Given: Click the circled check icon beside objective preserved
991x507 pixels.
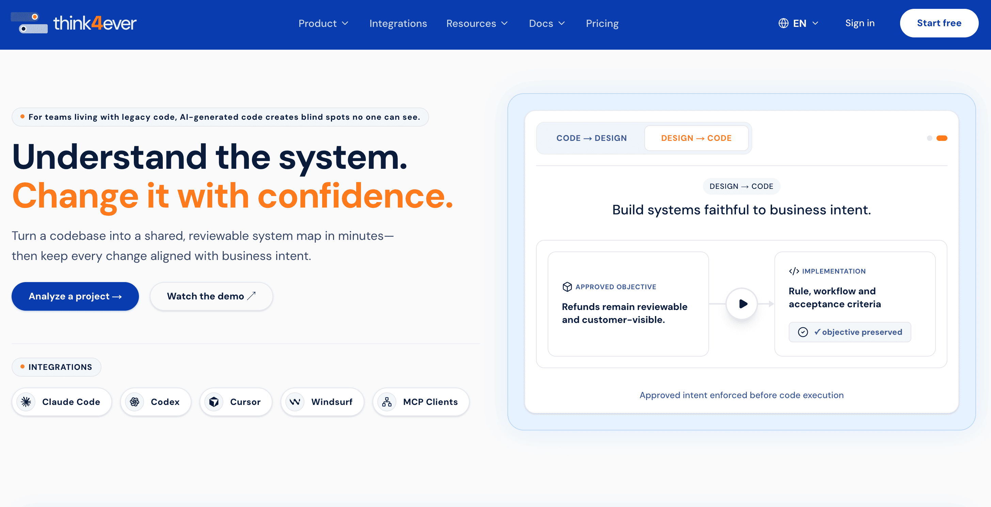Looking at the screenshot, I should point(803,332).
